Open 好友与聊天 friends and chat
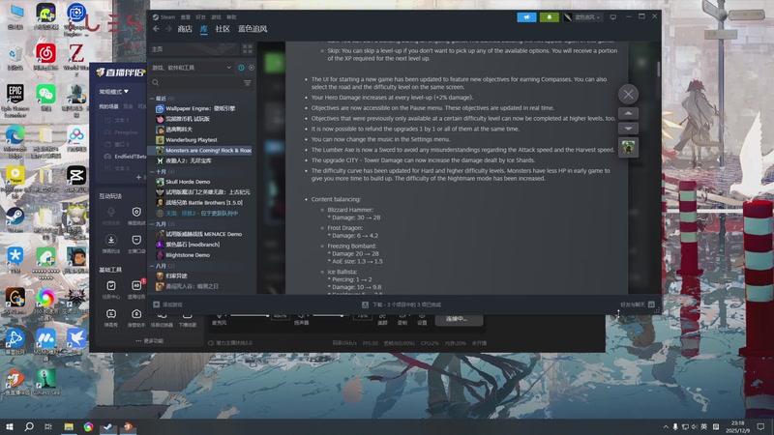This screenshot has height=435, width=774. tap(638, 304)
